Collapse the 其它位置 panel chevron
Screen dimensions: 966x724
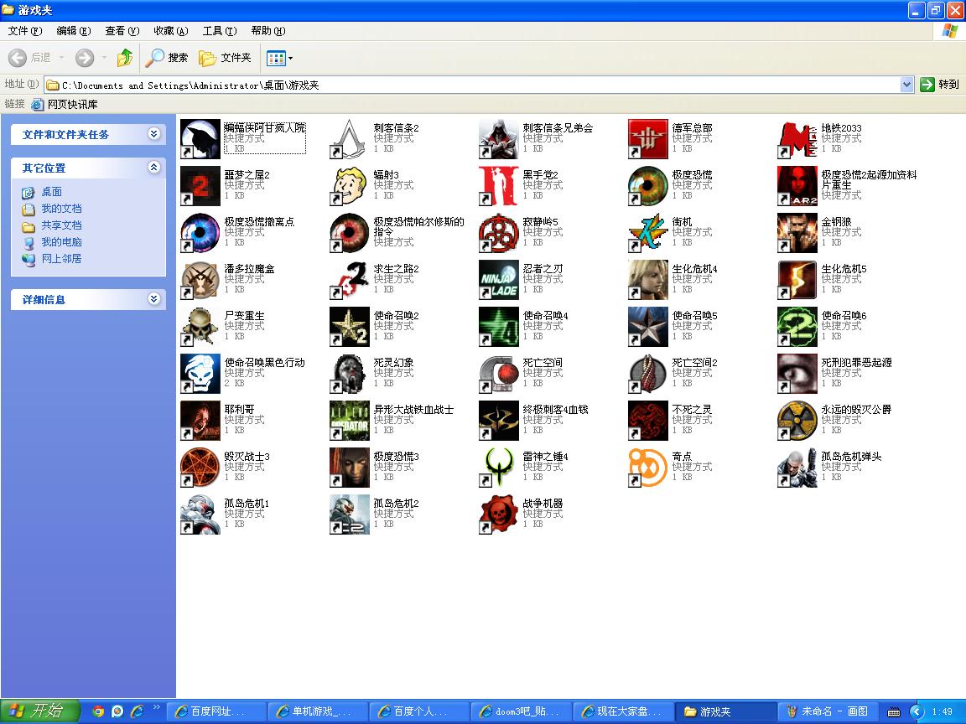[x=154, y=167]
